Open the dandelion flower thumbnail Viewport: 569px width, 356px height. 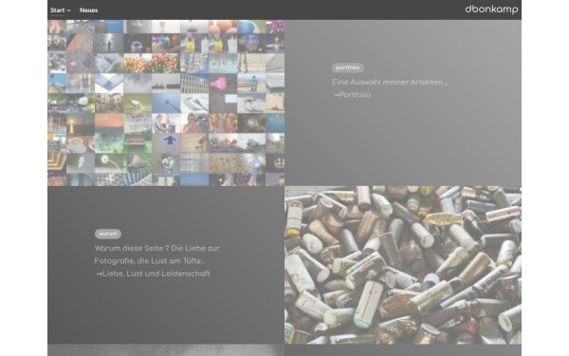(x=109, y=162)
